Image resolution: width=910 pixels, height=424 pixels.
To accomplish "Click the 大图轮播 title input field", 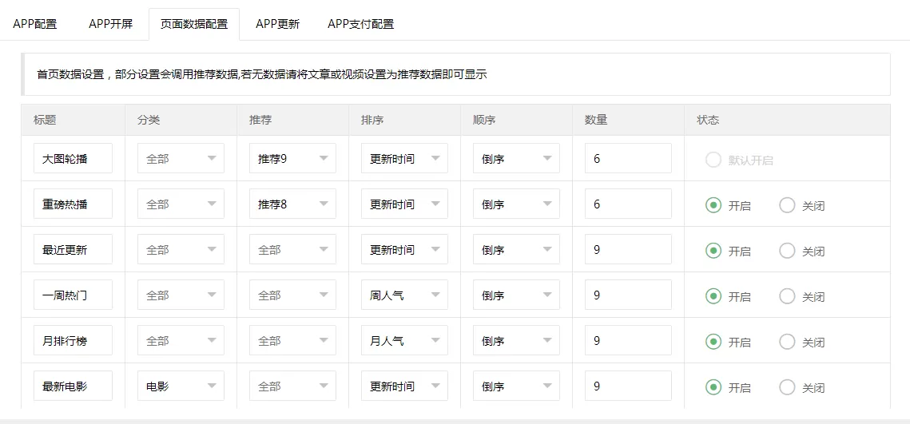I will 73,159.
